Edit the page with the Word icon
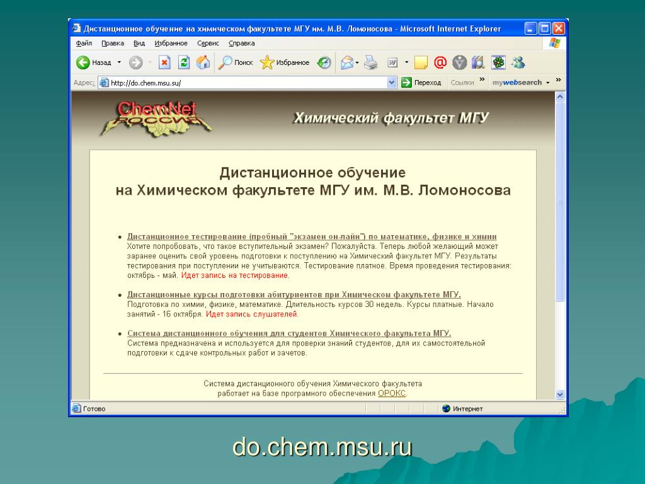Viewport: 645px width, 484px height. pos(392,62)
